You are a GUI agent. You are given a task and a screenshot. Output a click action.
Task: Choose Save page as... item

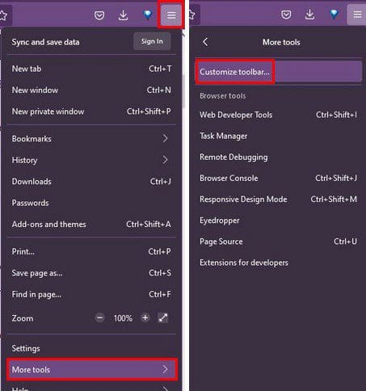pos(91,273)
